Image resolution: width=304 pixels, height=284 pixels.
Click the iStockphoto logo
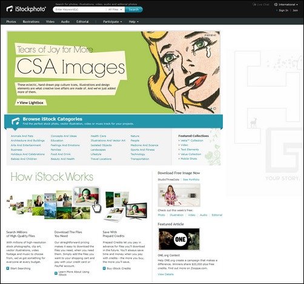[x=26, y=9]
